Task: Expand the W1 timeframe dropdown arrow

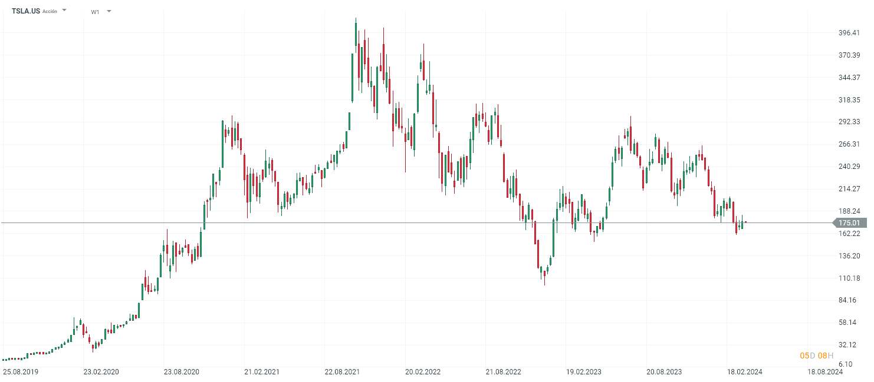Action: tap(109, 11)
